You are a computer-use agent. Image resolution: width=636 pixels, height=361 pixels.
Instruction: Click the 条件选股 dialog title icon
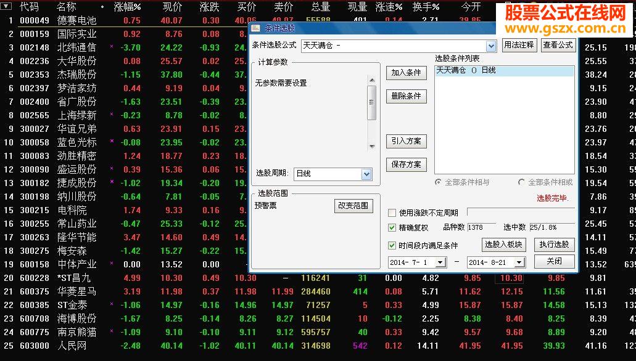click(x=255, y=28)
